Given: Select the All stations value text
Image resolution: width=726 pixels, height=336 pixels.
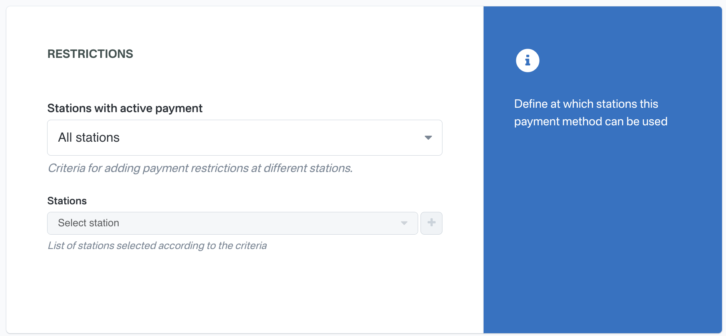Looking at the screenshot, I should click(x=89, y=138).
